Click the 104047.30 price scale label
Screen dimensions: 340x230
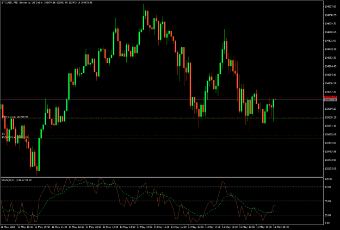(330, 92)
